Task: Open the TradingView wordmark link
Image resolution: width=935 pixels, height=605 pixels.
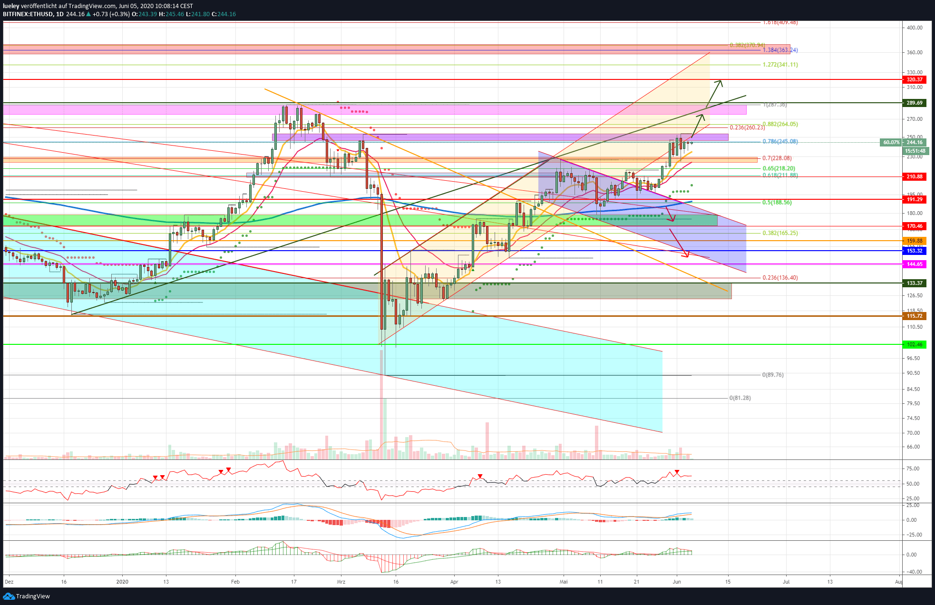Action: pyautogui.click(x=33, y=596)
